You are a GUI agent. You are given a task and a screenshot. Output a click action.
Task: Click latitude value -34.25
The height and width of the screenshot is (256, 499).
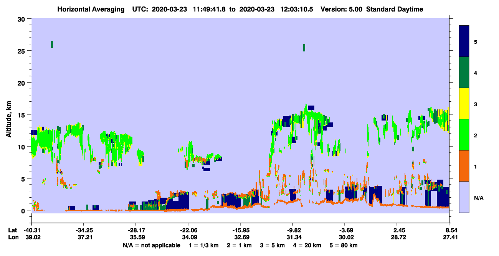[83, 230]
